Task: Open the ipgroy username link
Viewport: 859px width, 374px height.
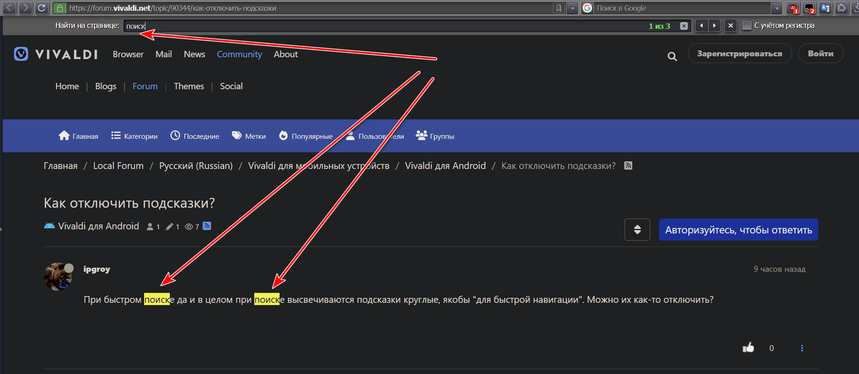Action: (x=97, y=269)
